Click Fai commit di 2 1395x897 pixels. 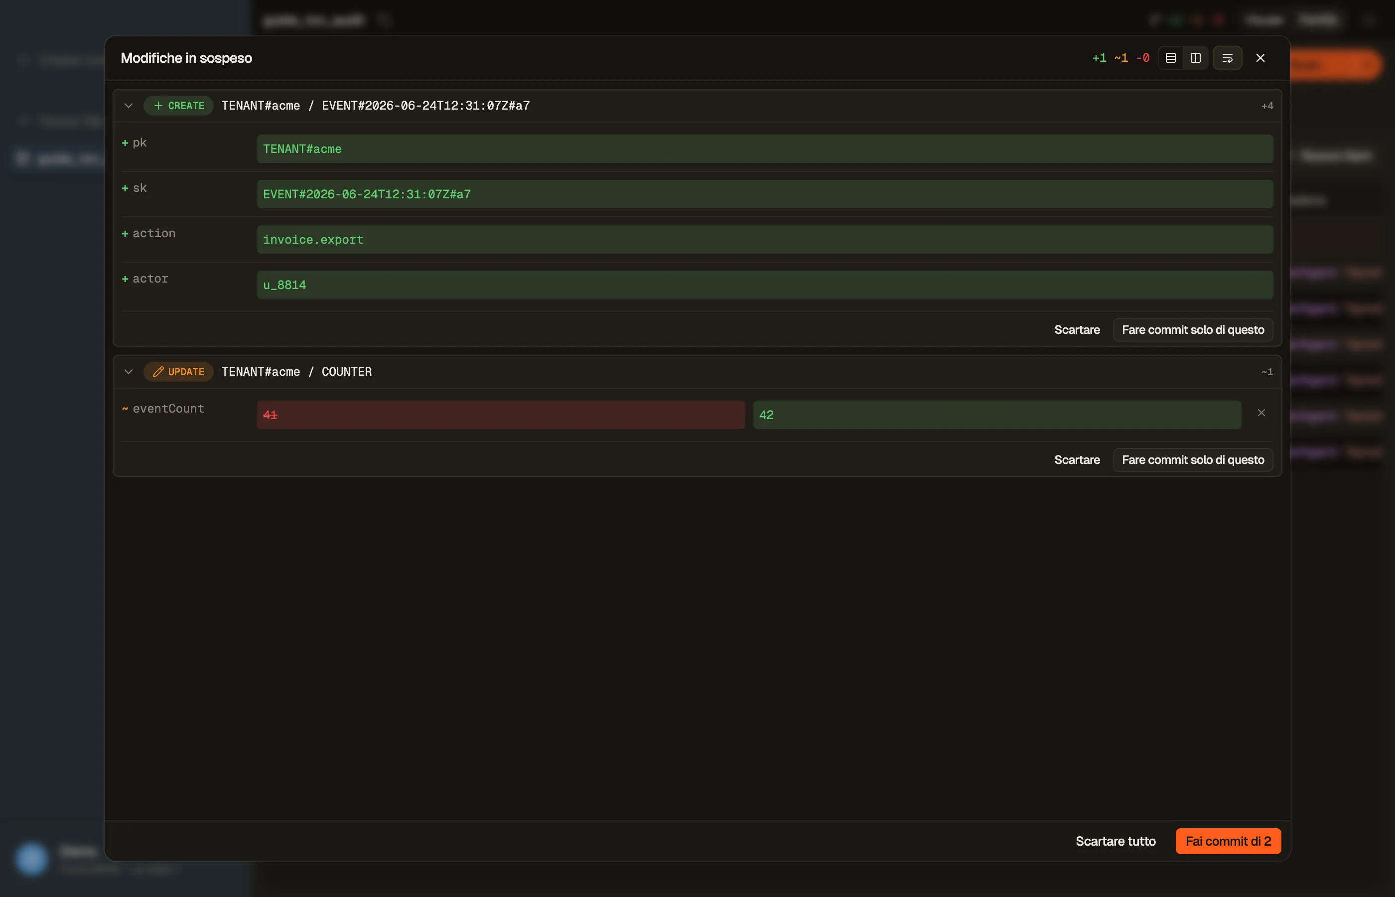click(1228, 841)
